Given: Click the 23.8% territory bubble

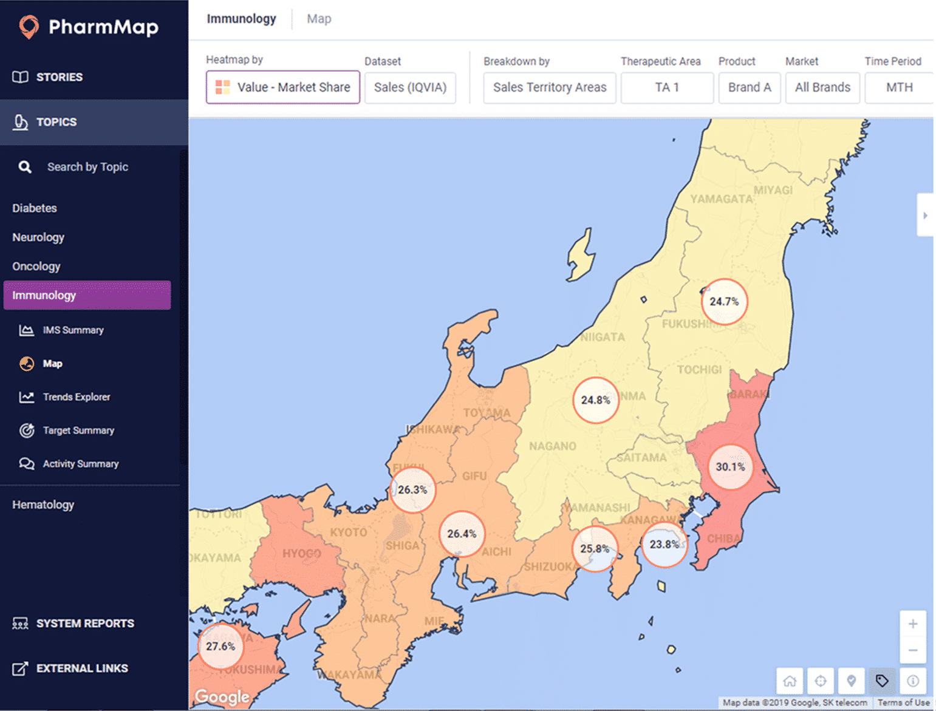Looking at the screenshot, I should tap(664, 545).
